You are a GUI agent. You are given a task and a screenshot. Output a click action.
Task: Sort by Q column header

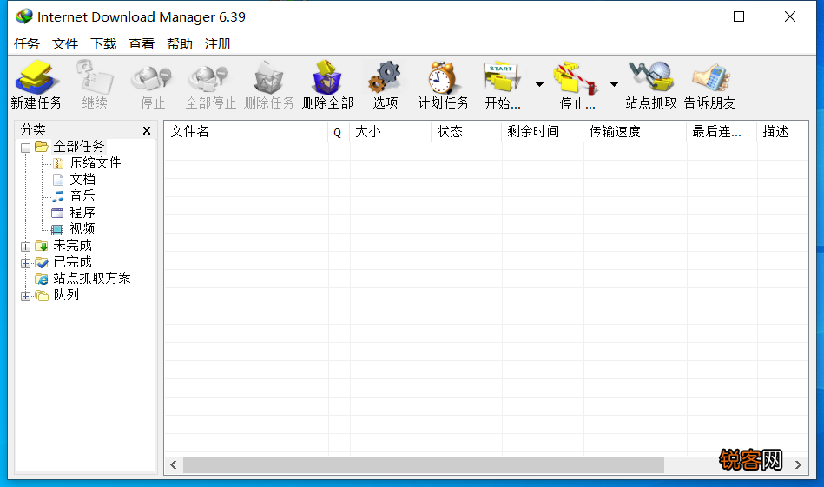pos(339,131)
